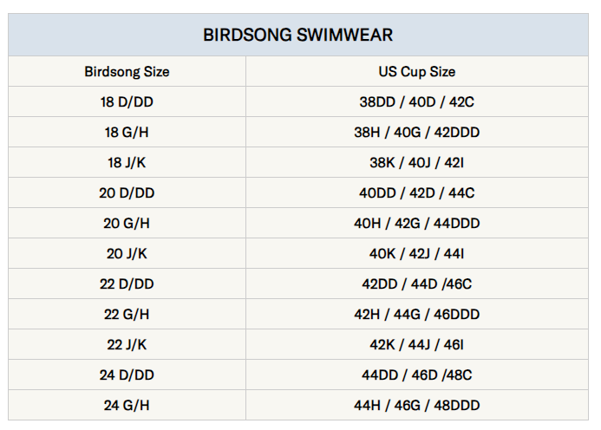The image size is (601, 430).
Task: Click the 42K / 44J / 46I cell
Action: pos(417,344)
